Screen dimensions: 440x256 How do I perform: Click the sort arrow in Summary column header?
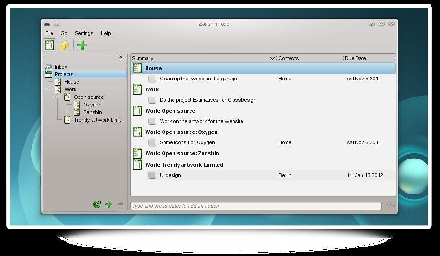pyautogui.click(x=272, y=58)
